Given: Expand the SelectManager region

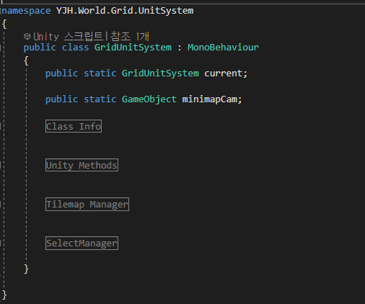Looking at the screenshot, I should click(82, 243).
